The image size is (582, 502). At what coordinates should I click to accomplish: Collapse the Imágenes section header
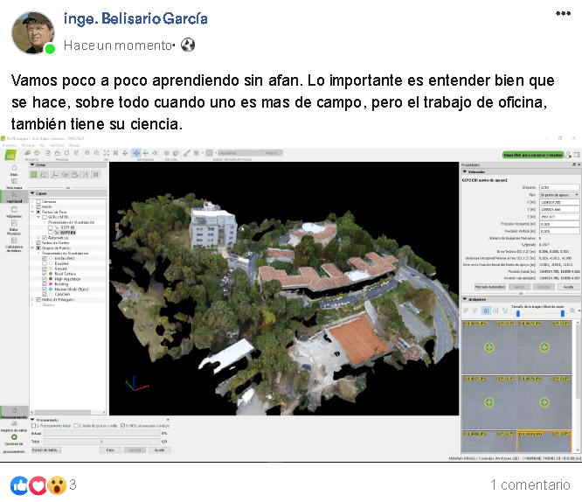tap(521, 299)
